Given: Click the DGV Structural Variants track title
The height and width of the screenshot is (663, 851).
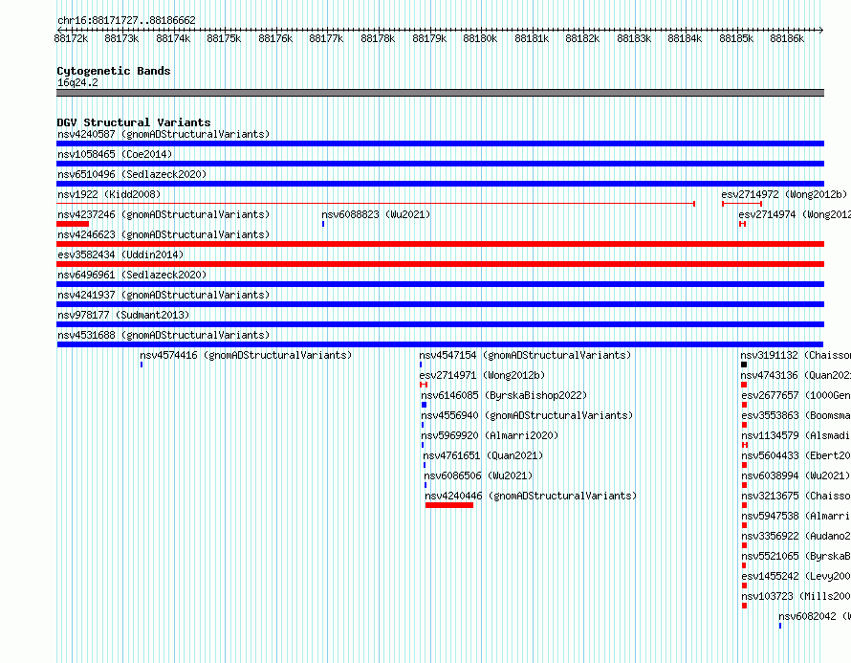Looking at the screenshot, I should 134,122.
